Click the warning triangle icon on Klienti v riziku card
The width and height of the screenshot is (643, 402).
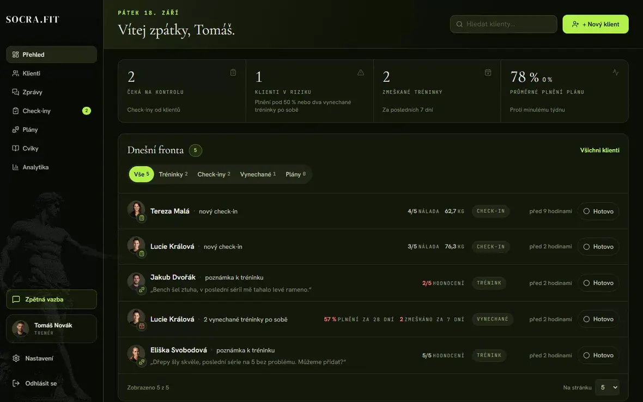(x=360, y=72)
